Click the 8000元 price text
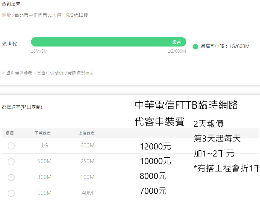Viewport: 260px width, 203px height. pos(153,176)
